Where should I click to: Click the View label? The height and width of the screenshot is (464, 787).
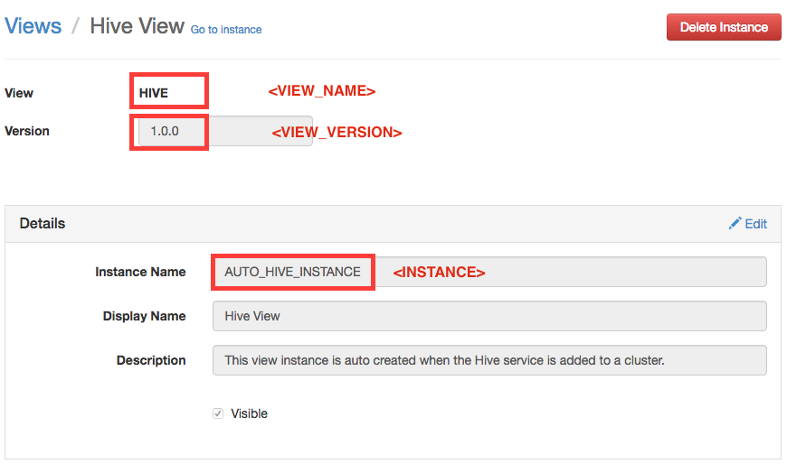point(19,93)
